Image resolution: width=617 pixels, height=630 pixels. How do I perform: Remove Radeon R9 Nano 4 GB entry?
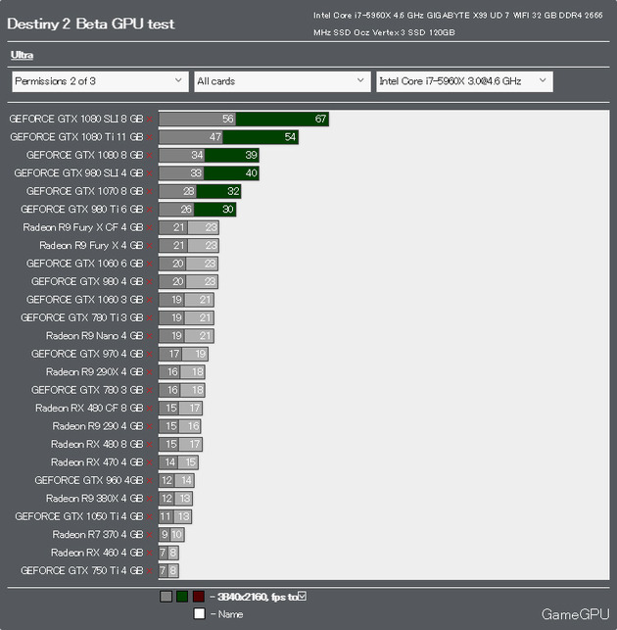click(x=150, y=336)
